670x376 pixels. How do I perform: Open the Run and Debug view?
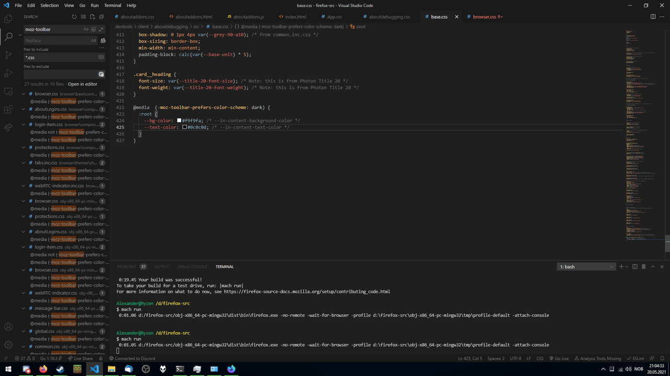pyautogui.click(x=8, y=73)
